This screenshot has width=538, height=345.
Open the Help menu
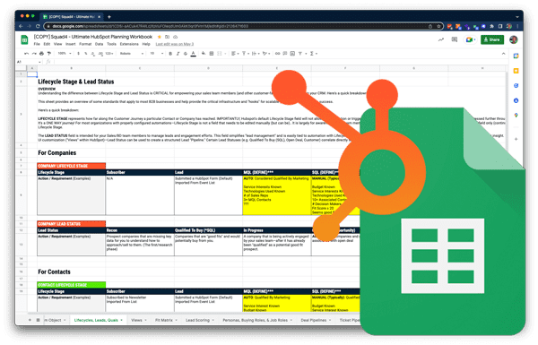[146, 44]
